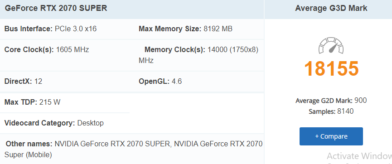Click the Average G2D Mark value
This screenshot has height=164, width=392.
tap(360, 101)
